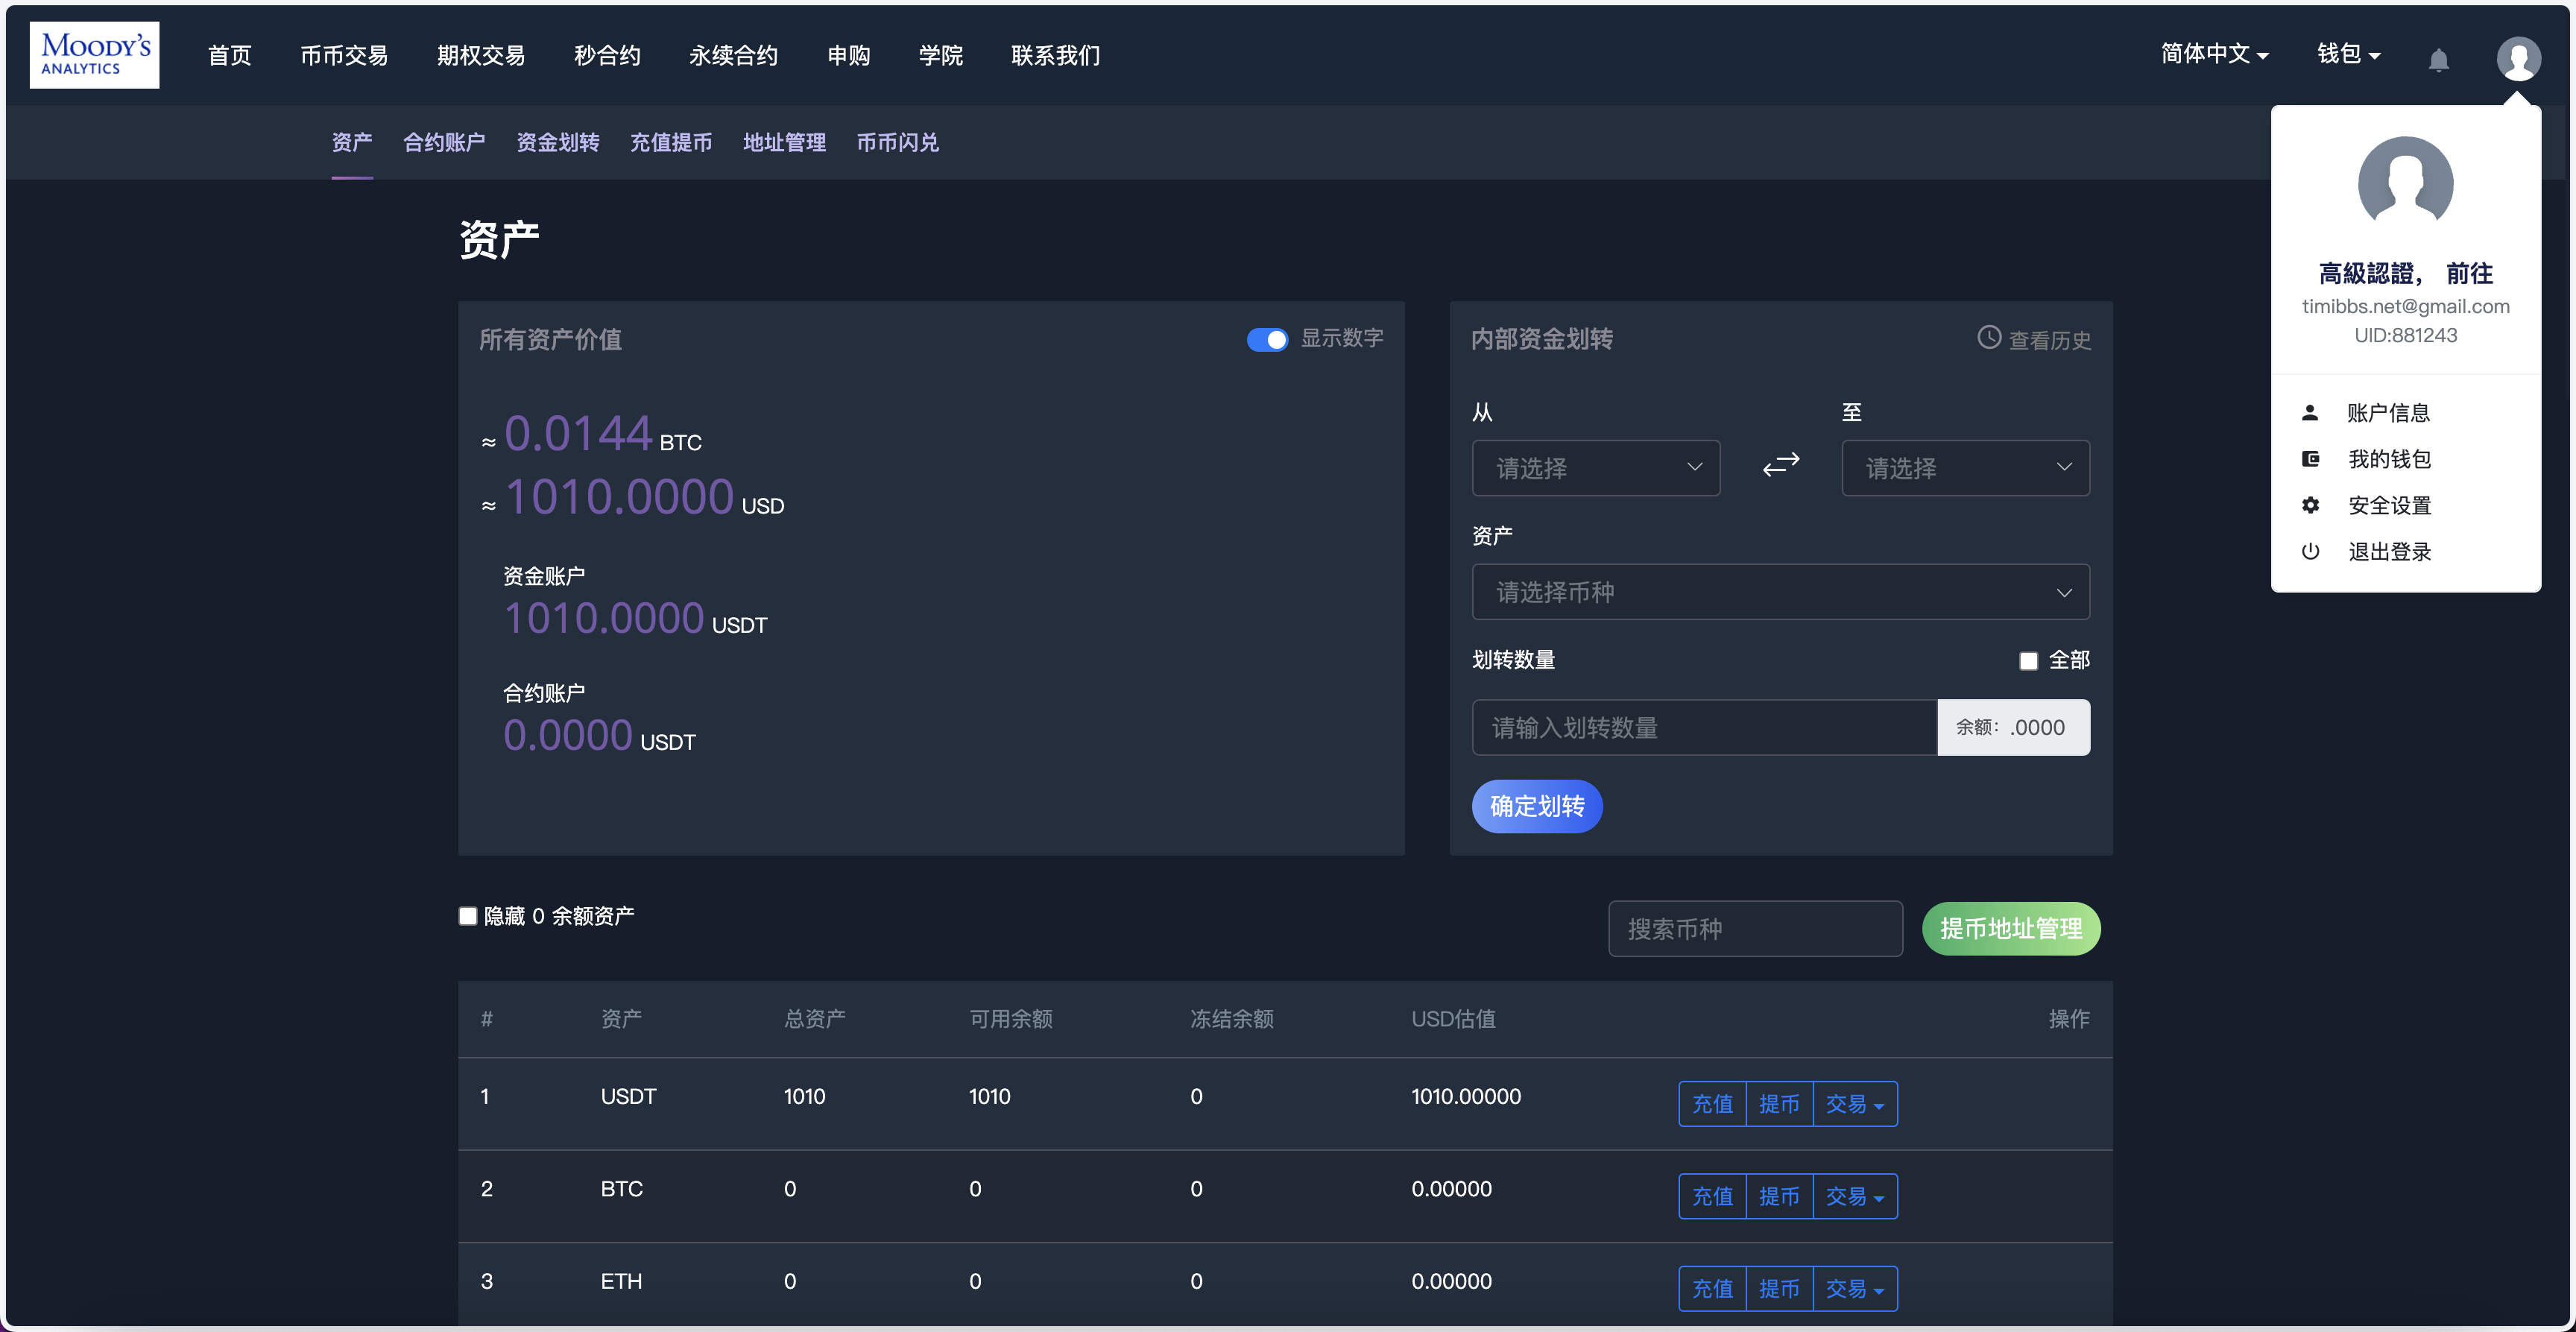Expand 交易 dropdown in ETH row
Screen dimensions: 2576x1332
tap(1855, 1289)
